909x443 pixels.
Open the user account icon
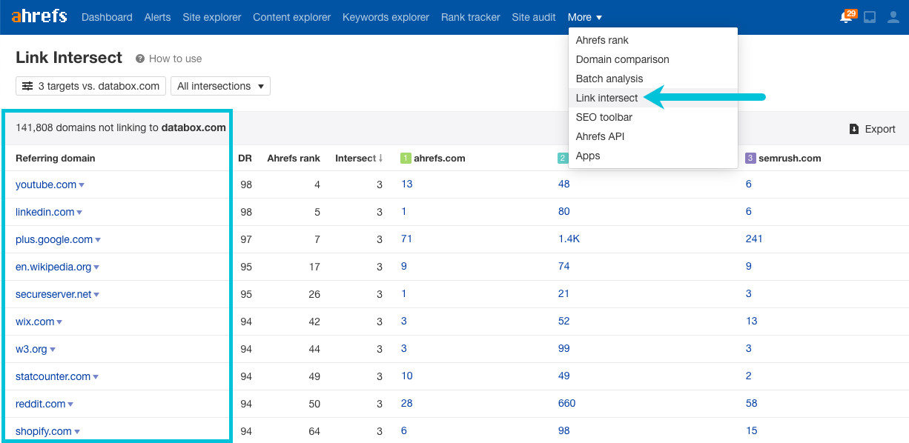pyautogui.click(x=893, y=17)
